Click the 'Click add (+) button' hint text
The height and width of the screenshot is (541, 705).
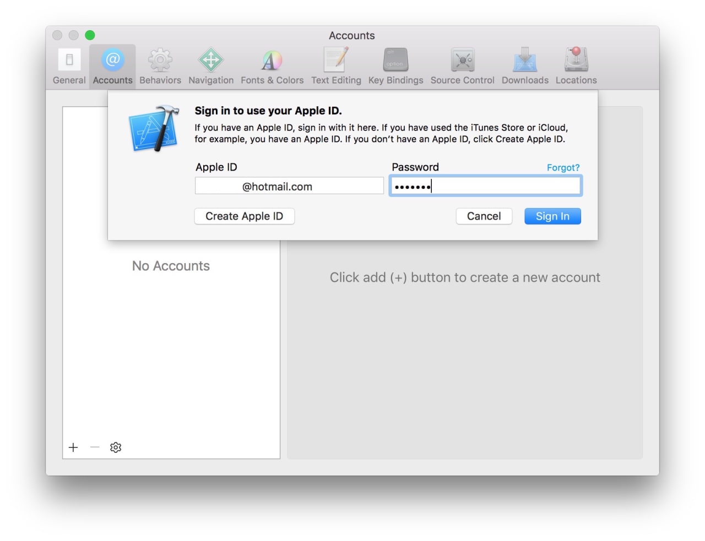465,277
